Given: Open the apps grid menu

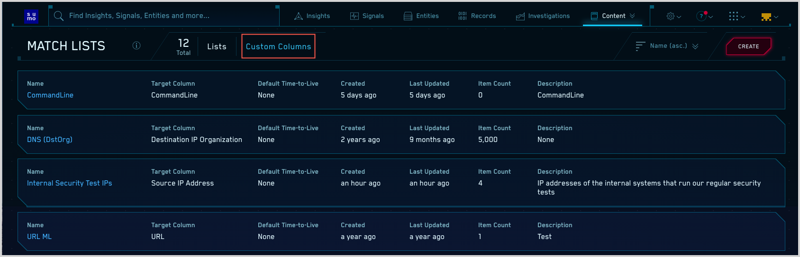Looking at the screenshot, I should [x=736, y=16].
